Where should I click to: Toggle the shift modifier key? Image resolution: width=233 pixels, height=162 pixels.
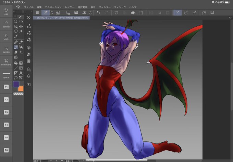pos(6,37)
